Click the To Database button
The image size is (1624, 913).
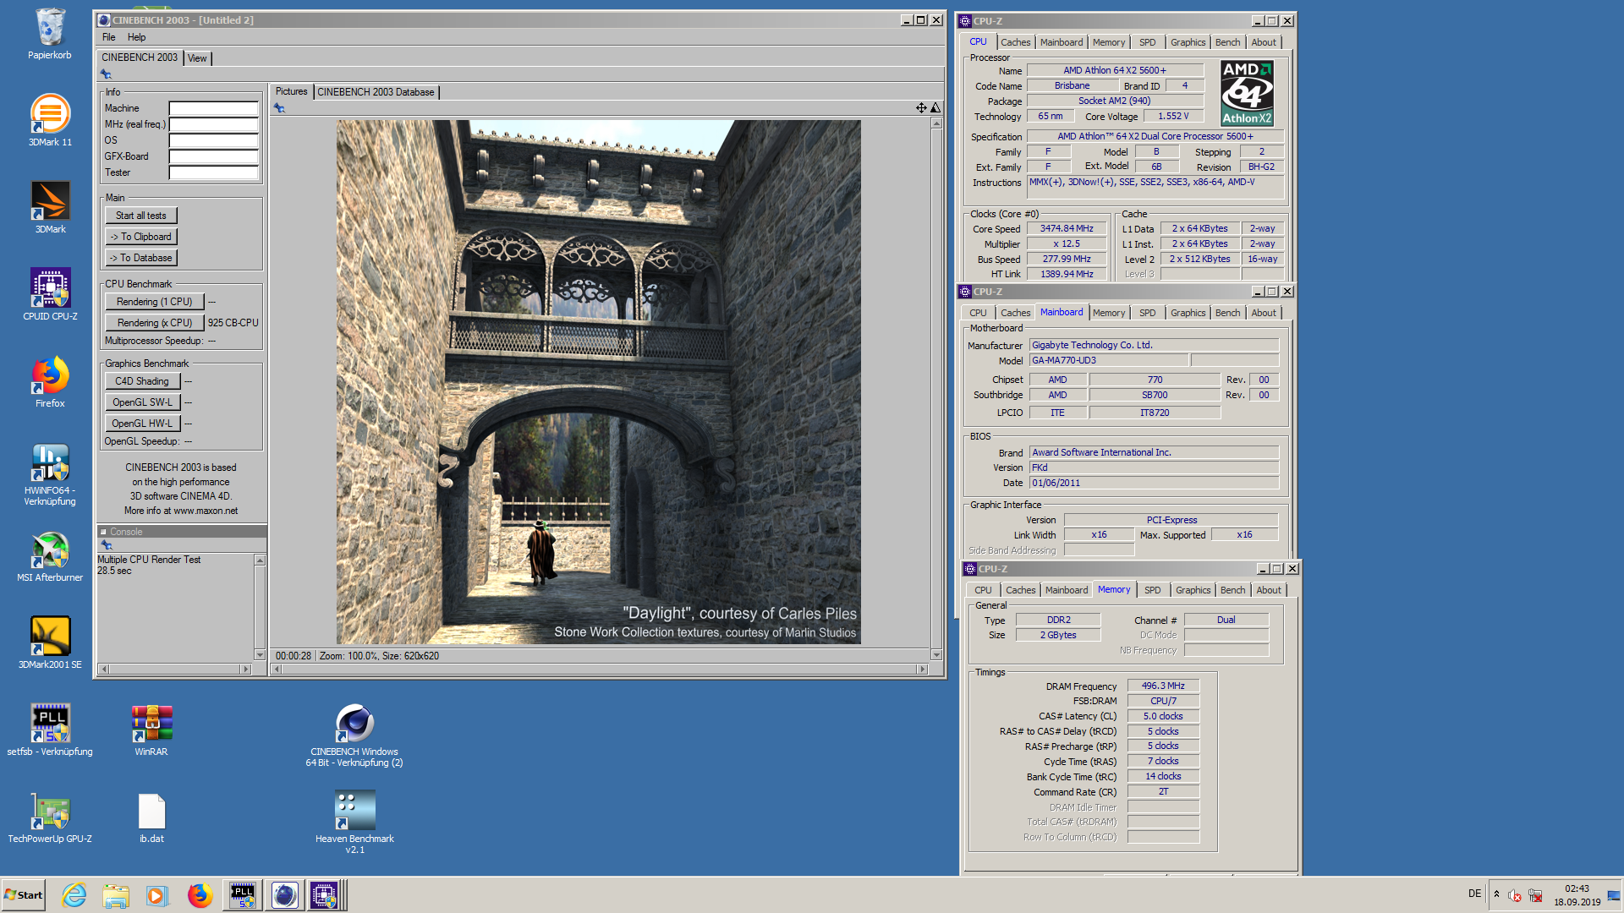141,258
